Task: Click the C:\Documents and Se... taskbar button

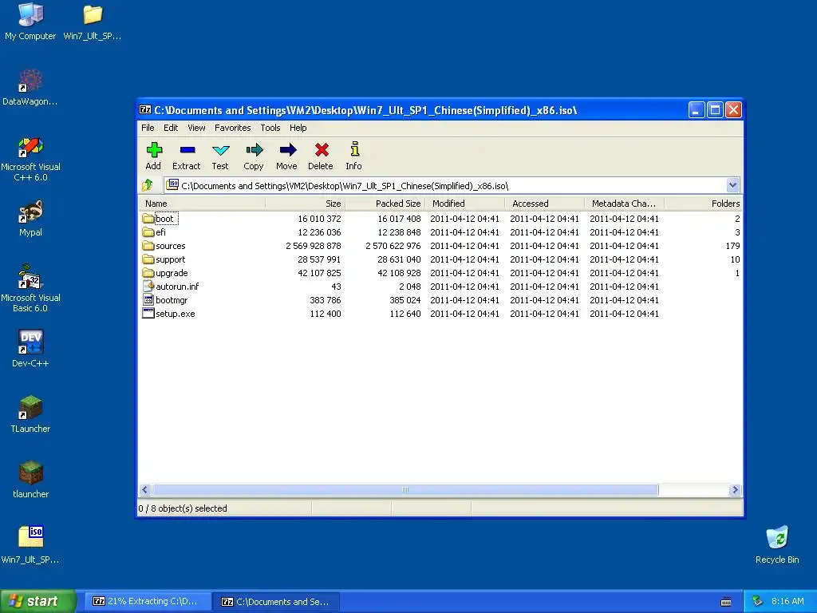Action: (277, 602)
